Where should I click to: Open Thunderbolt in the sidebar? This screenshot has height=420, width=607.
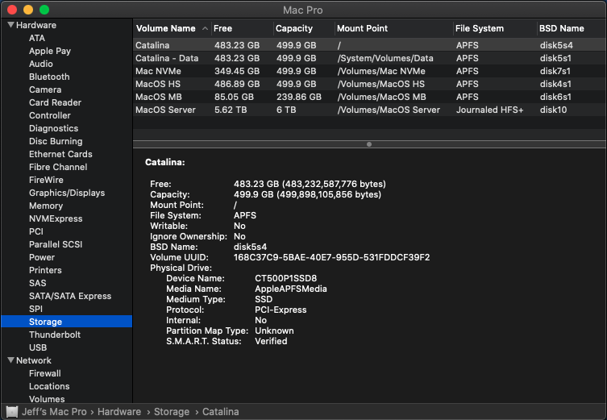(x=55, y=335)
